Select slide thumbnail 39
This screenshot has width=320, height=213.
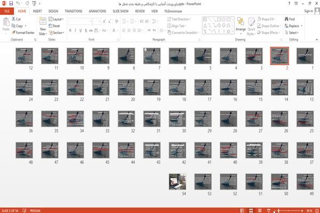tap(254, 150)
